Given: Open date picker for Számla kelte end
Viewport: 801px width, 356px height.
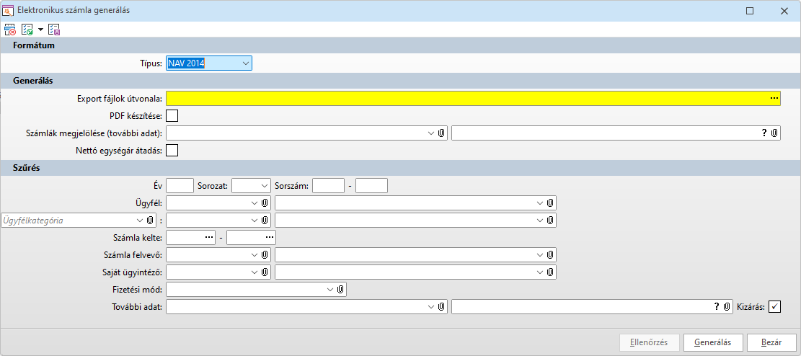Looking at the screenshot, I should (x=270, y=238).
